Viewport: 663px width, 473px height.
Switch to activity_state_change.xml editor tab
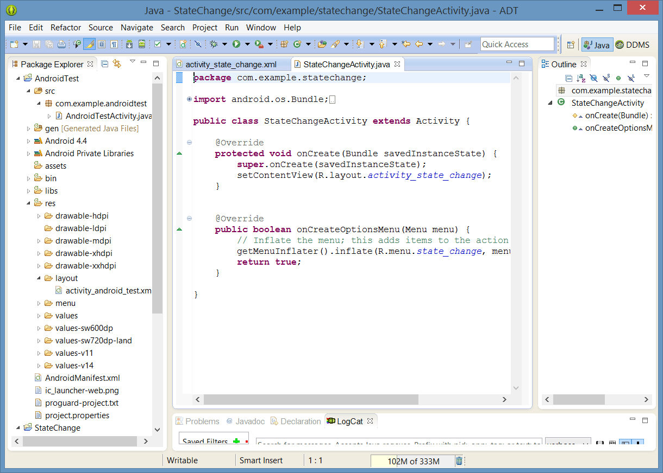[230, 65]
